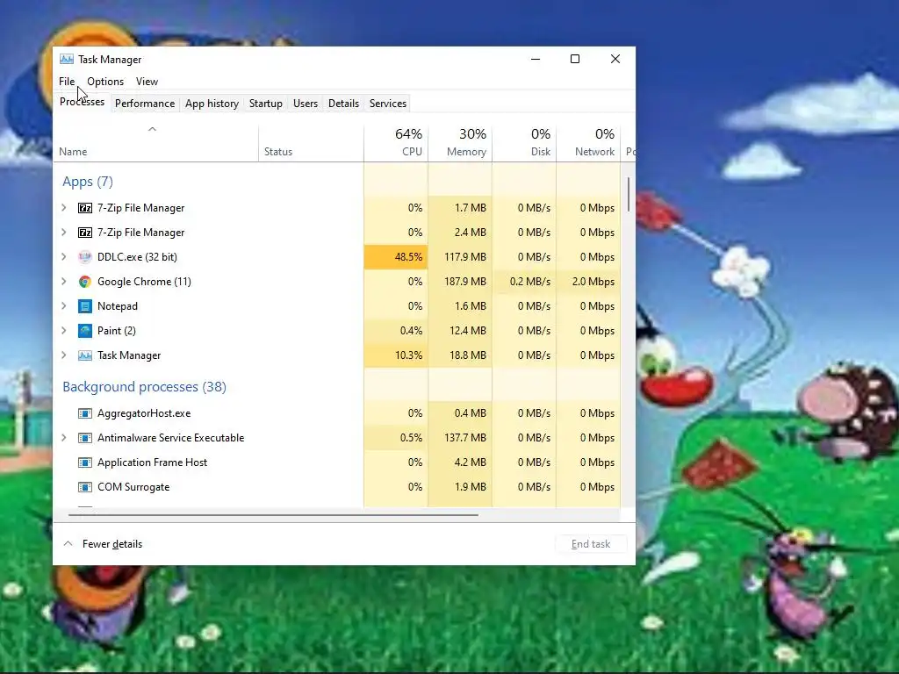Select the Notepad 1.6 MB memory cell
899x674 pixels.
(460, 306)
